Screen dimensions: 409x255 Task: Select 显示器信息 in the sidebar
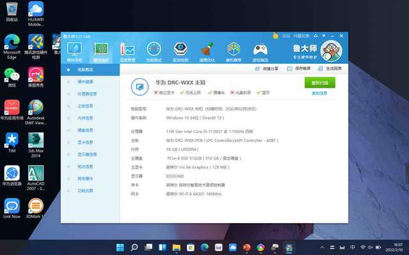pos(90,154)
